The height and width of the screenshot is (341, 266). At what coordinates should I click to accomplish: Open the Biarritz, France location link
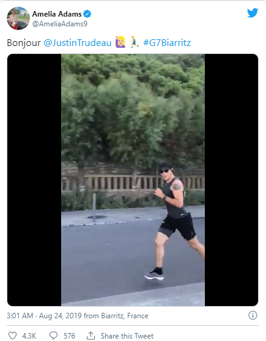[125, 316]
